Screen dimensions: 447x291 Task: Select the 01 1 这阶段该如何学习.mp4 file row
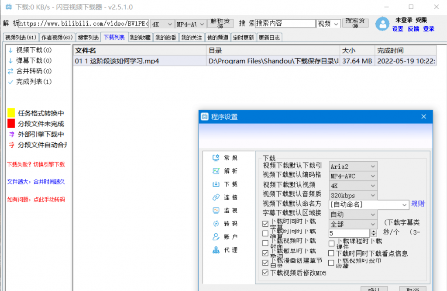tap(254, 61)
